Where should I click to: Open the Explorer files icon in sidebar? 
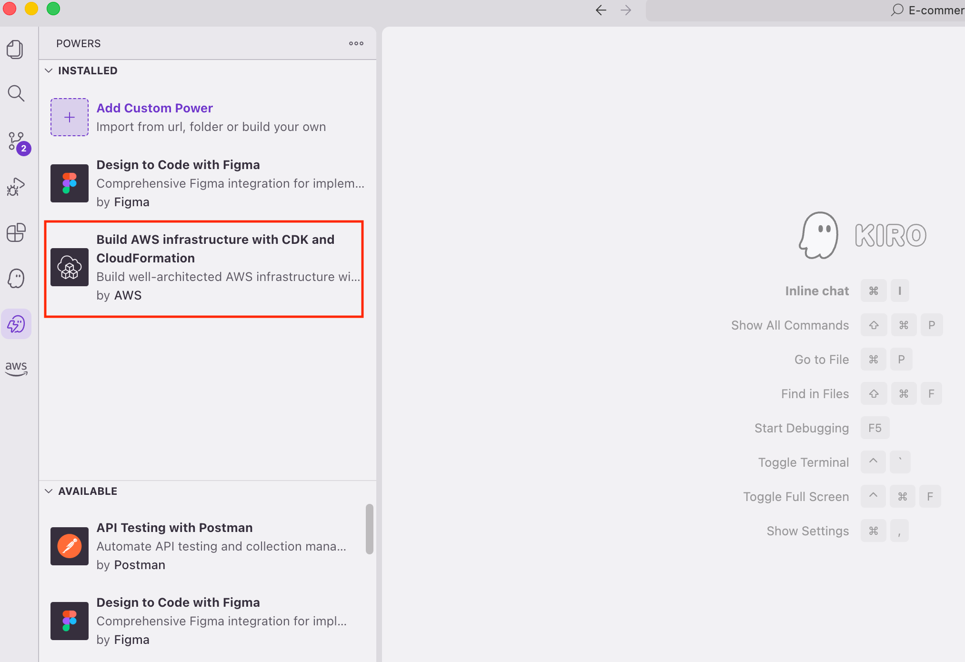pos(15,50)
